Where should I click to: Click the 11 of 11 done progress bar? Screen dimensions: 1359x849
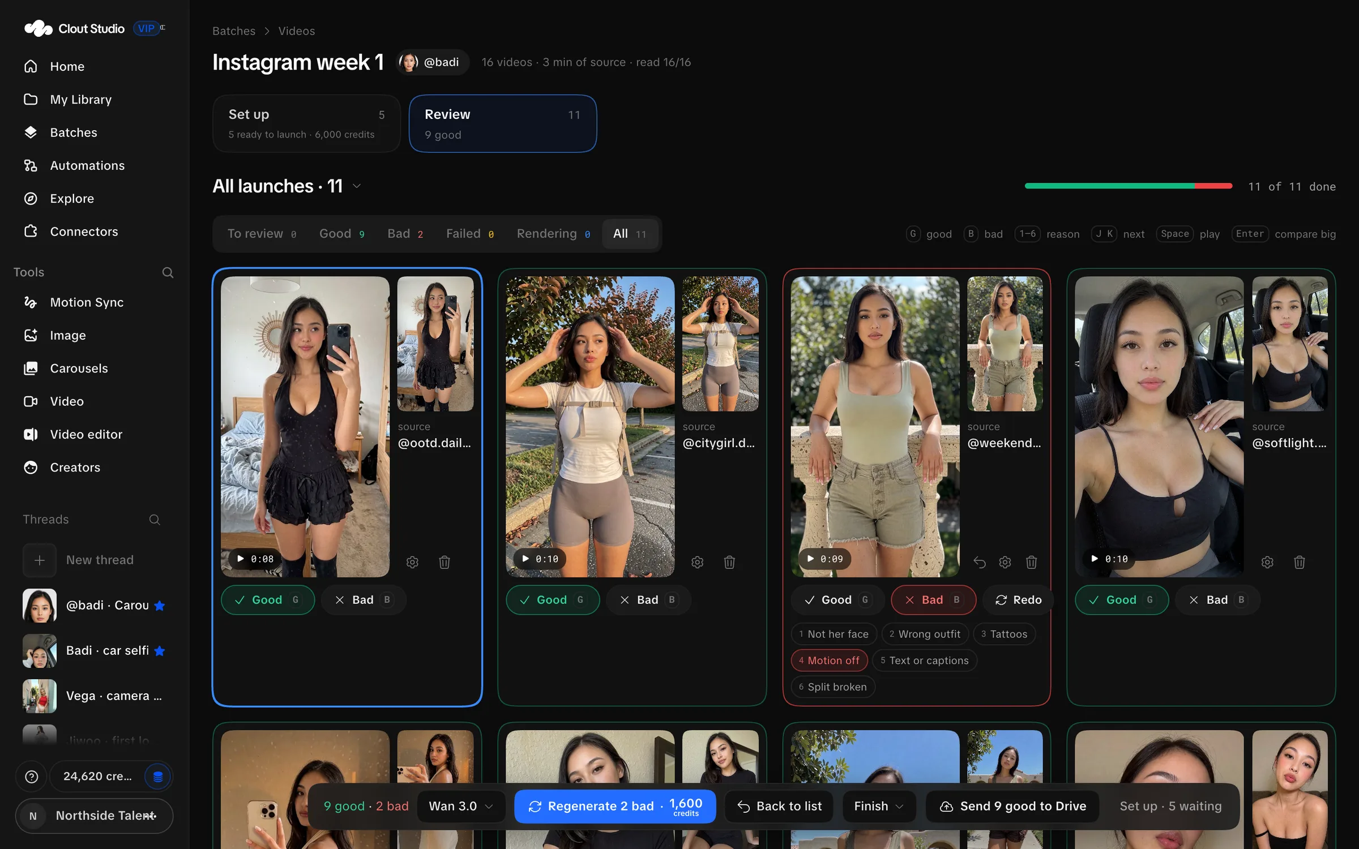tap(1128, 186)
